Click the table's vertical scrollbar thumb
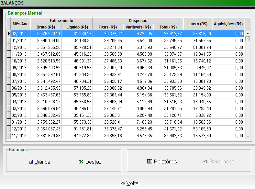The width and height of the screenshot is (255, 189). pos(248,39)
